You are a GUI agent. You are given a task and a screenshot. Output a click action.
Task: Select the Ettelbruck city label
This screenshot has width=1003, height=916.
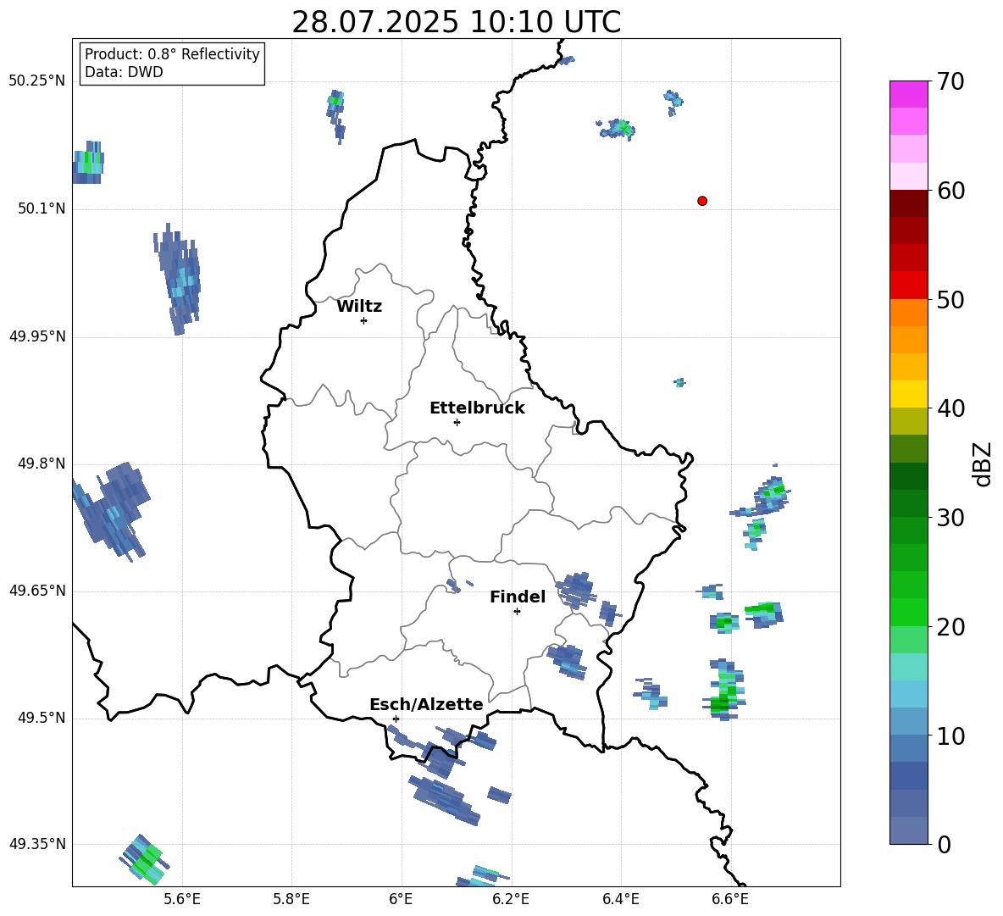pyautogui.click(x=477, y=408)
